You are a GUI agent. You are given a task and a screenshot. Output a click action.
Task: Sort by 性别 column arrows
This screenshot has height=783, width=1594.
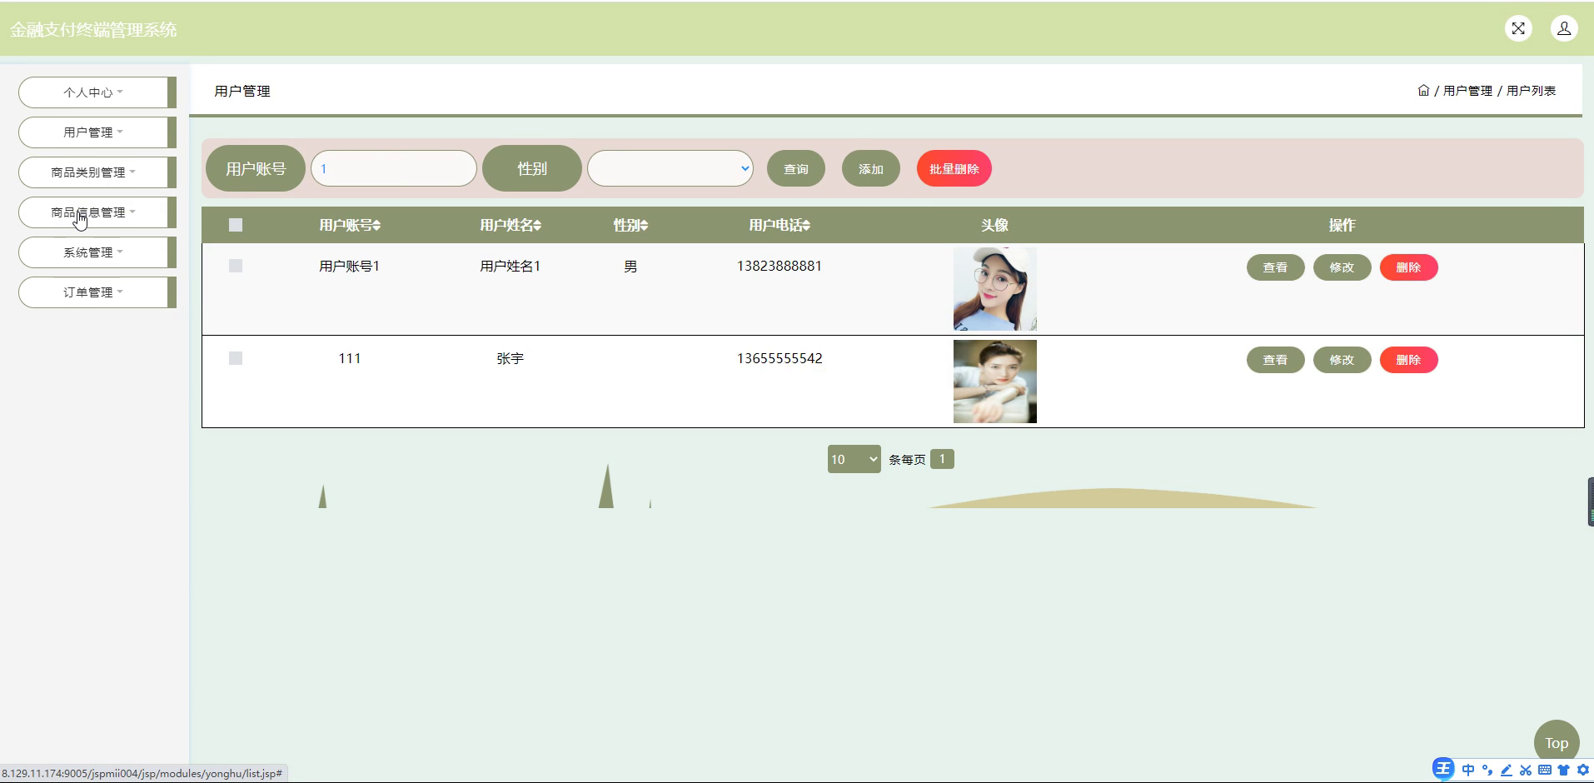click(644, 225)
